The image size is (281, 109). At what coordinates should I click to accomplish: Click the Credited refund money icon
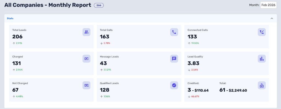(x=262, y=85)
